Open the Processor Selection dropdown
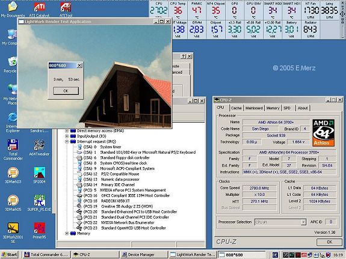 [x=303, y=222]
